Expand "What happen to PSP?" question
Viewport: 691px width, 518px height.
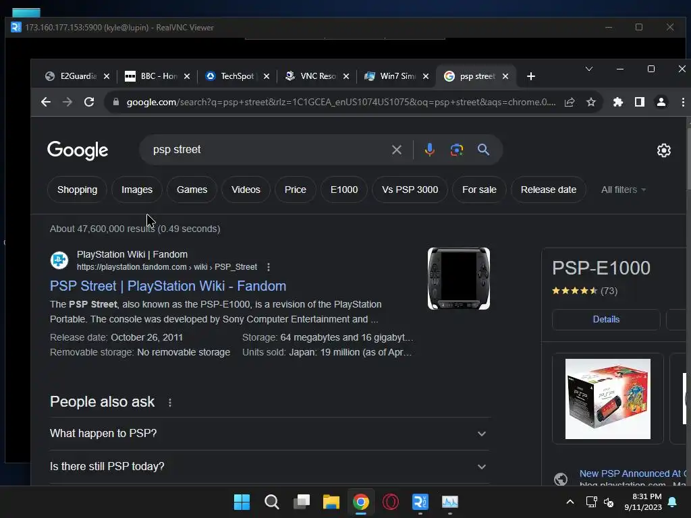coord(269,434)
